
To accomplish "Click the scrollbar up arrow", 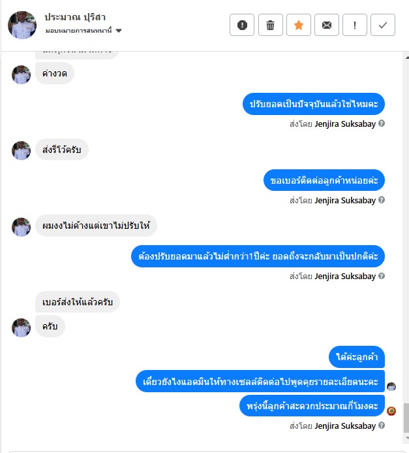I will 406,58.
